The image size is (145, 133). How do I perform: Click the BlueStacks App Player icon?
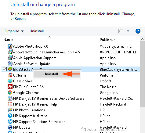tap(10, 69)
